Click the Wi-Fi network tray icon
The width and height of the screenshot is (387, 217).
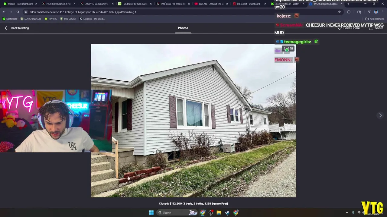(359, 213)
